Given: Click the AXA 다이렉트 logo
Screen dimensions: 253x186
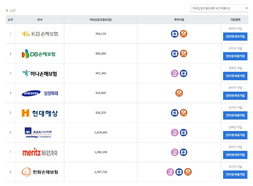Looking at the screenshot, I should [38, 133].
